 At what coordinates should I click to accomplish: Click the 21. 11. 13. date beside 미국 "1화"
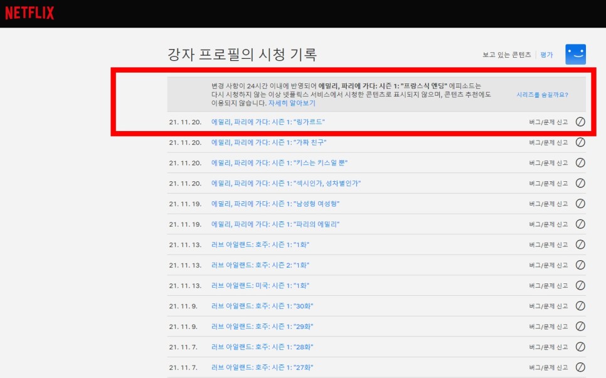click(x=185, y=286)
